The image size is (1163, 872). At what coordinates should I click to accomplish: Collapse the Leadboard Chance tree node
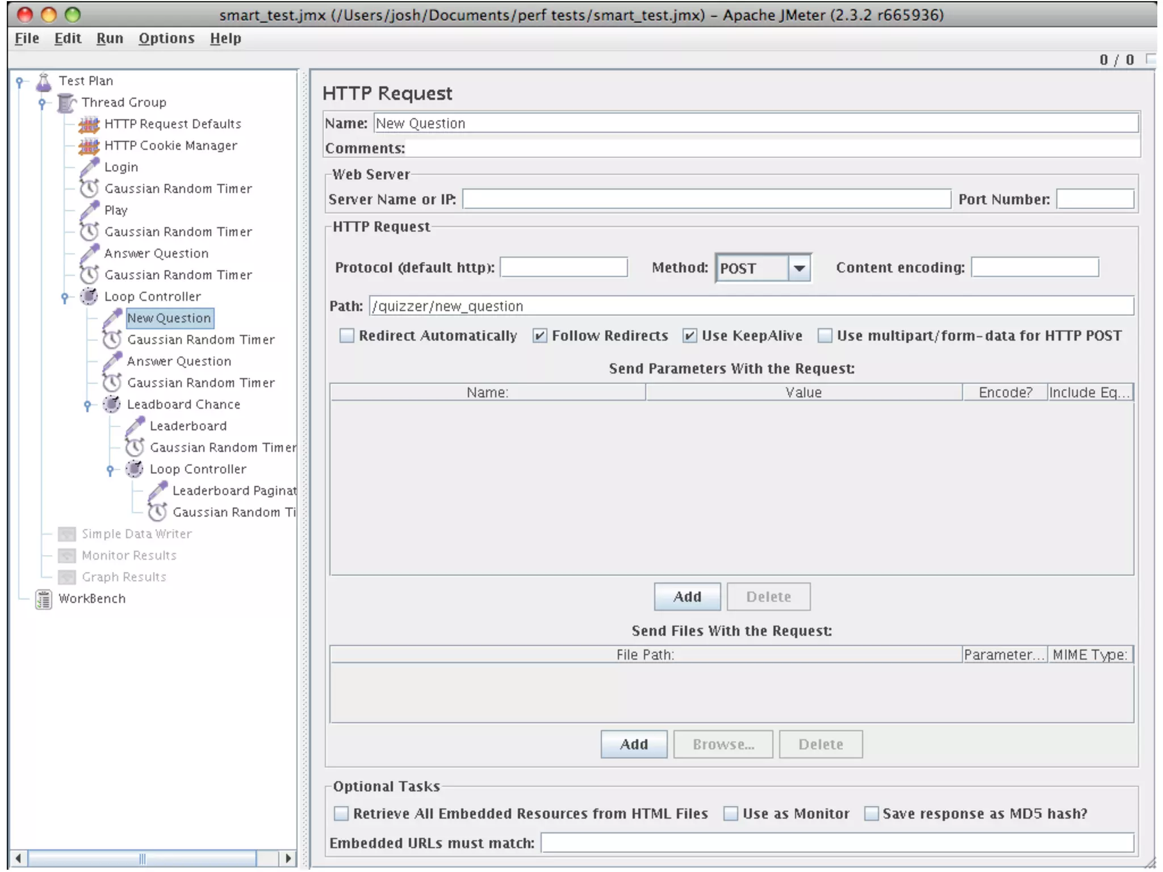point(87,405)
